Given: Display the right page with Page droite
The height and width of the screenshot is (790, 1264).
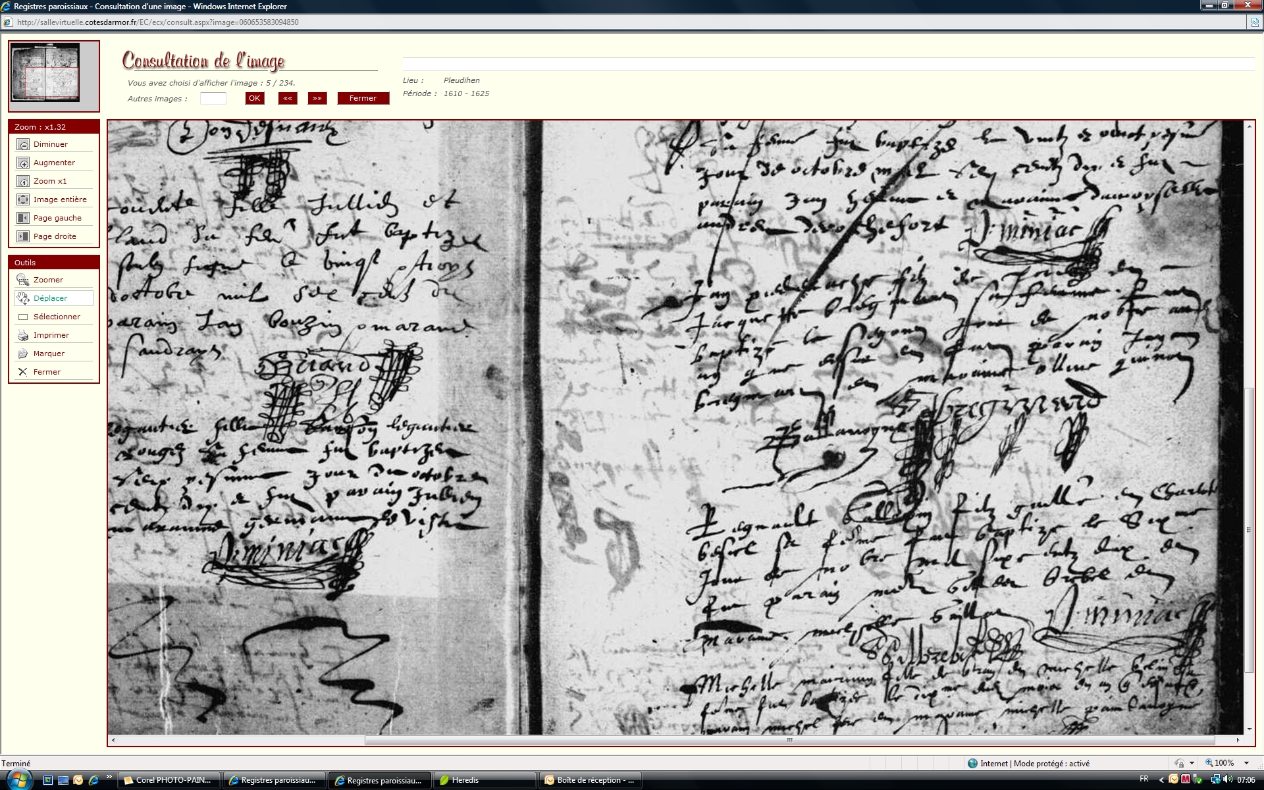Looking at the screenshot, I should click(x=23, y=236).
